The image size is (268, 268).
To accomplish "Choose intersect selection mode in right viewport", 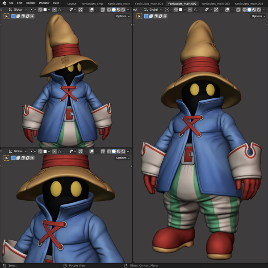I will (165, 16).
